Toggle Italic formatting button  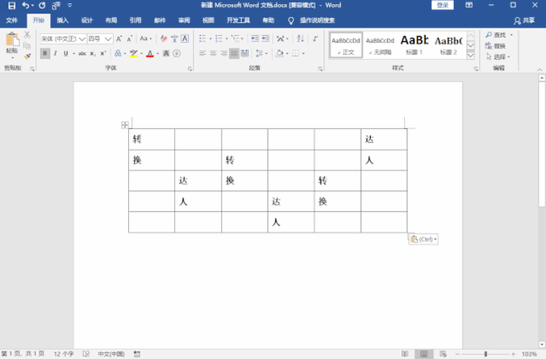click(x=55, y=53)
